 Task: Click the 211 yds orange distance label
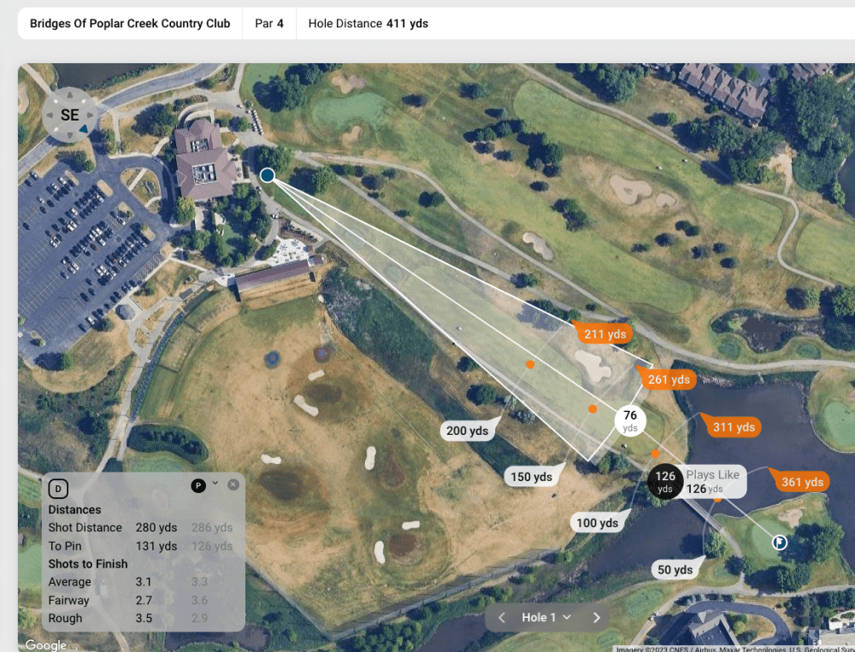[x=605, y=334]
